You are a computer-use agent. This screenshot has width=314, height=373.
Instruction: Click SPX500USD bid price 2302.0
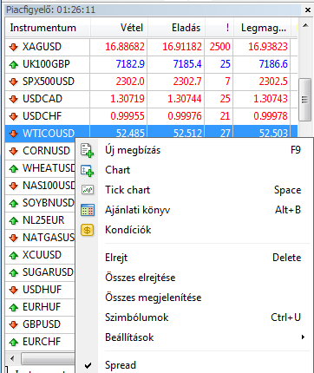pyautogui.click(x=130, y=82)
